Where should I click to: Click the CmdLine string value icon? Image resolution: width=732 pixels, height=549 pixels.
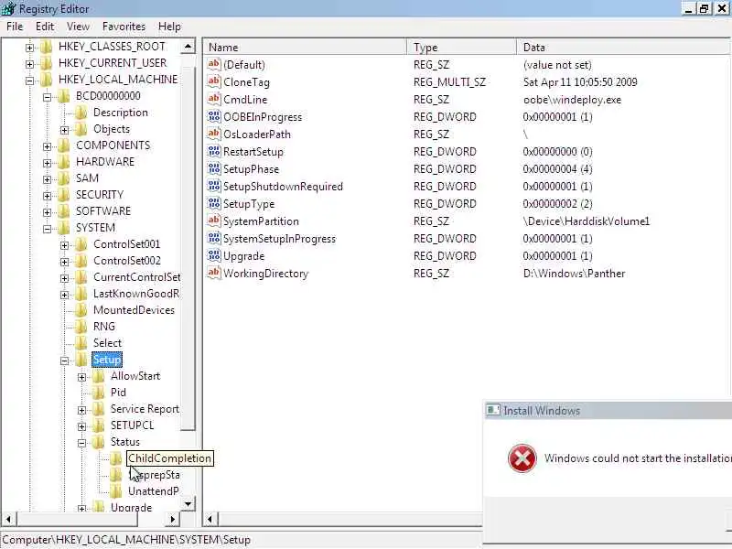(x=214, y=99)
